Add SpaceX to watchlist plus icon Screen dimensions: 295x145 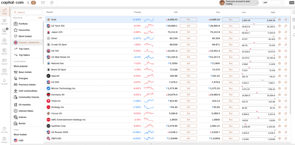pos(279,76)
